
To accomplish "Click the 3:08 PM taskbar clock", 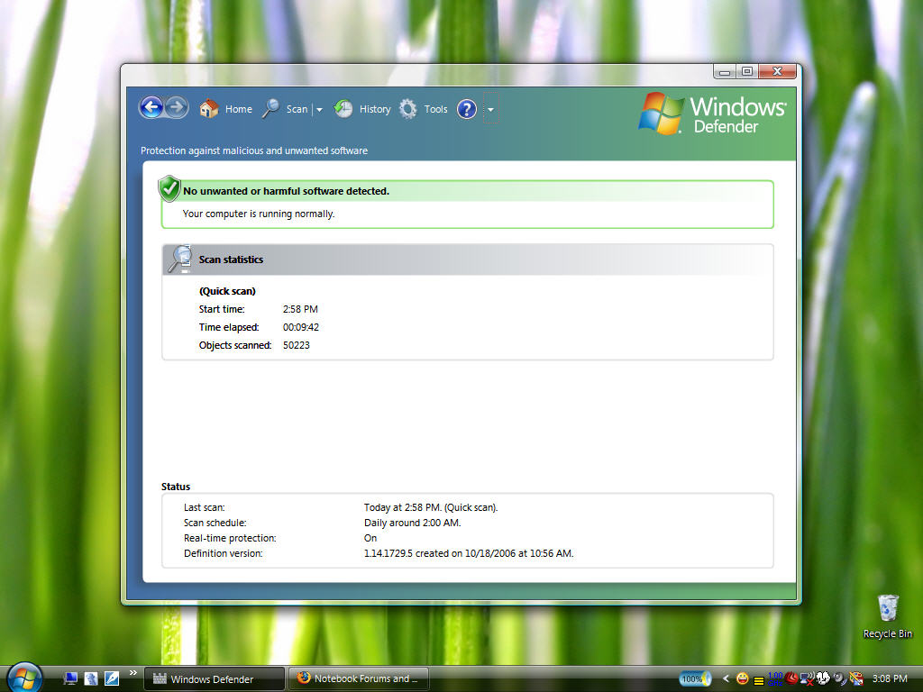I will [x=890, y=678].
